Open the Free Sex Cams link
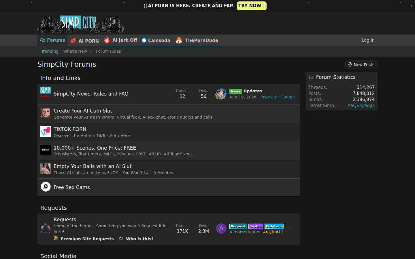The width and height of the screenshot is (415, 259). [x=72, y=187]
